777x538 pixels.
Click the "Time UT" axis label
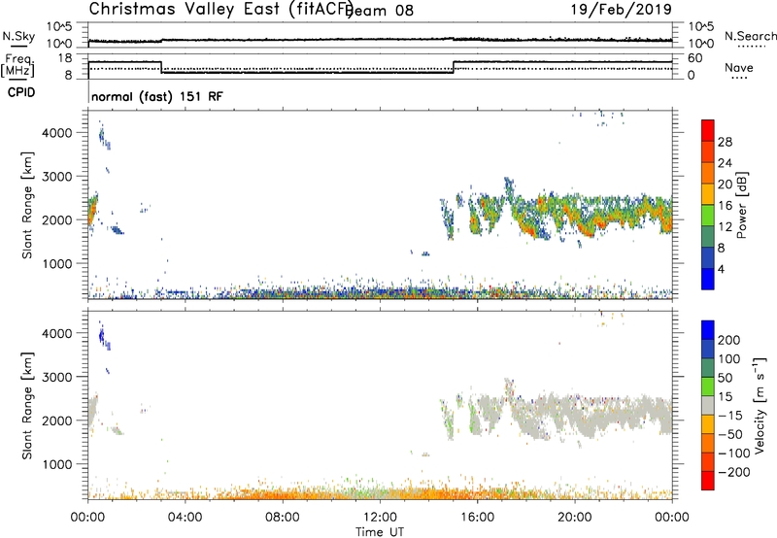tap(380, 532)
